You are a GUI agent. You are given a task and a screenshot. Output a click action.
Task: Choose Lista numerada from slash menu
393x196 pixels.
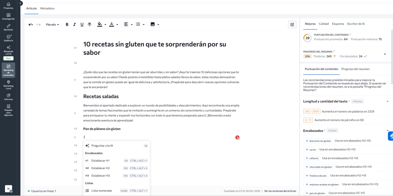point(117,191)
